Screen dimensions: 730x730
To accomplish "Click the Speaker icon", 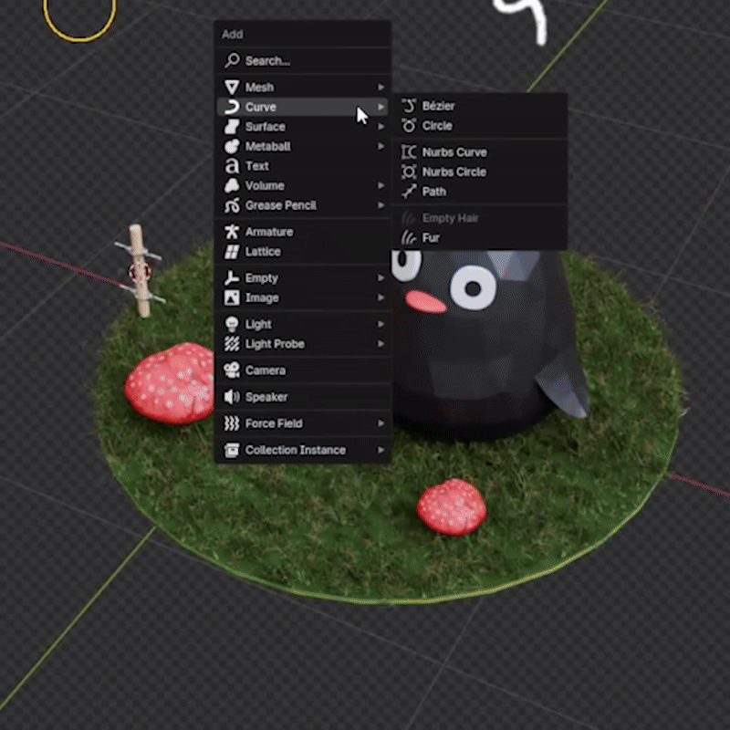I will 232,397.
